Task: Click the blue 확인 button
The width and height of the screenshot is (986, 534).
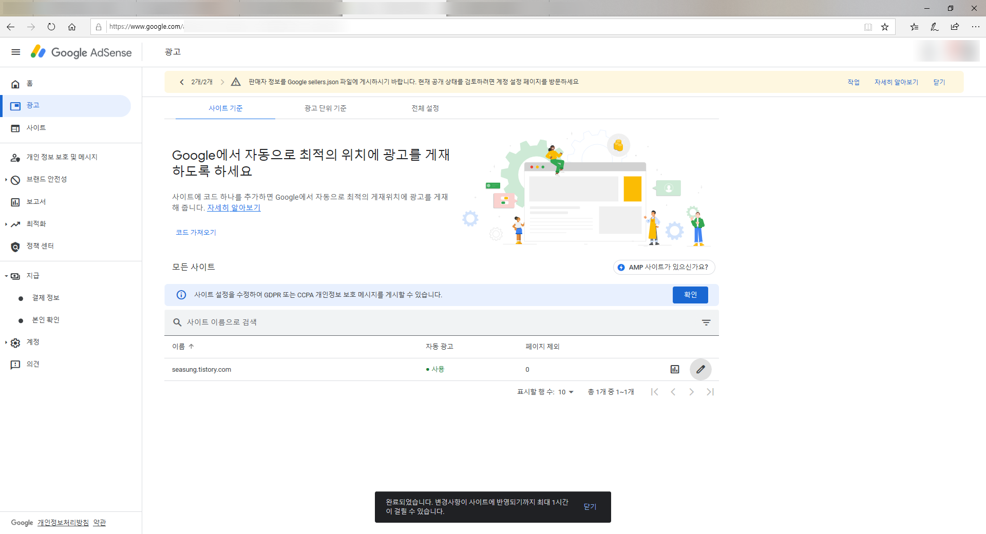Action: tap(690, 295)
